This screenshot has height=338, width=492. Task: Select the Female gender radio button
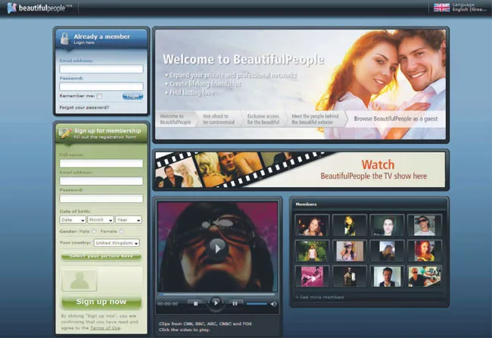121,231
